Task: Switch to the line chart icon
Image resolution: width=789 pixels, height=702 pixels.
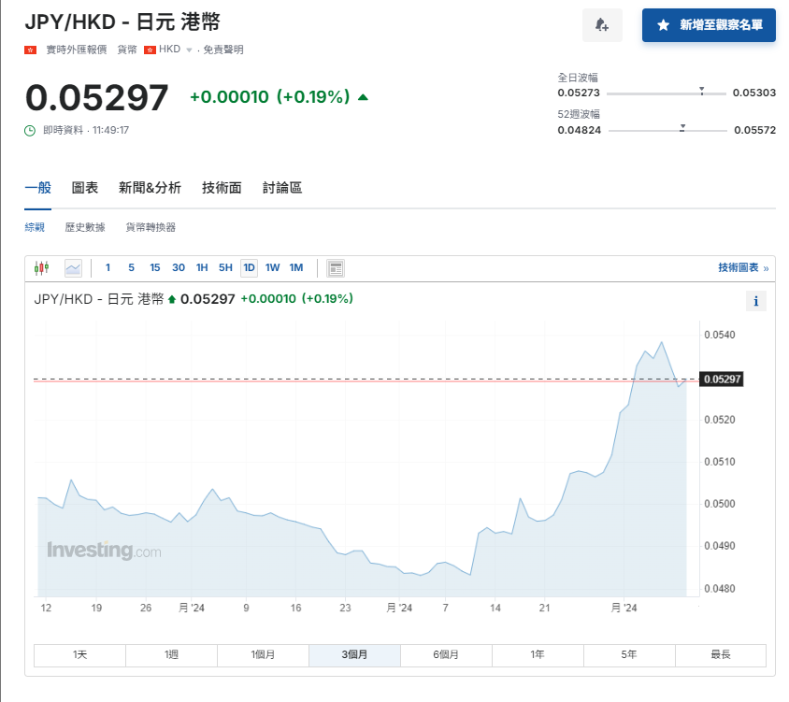Action: pyautogui.click(x=73, y=267)
